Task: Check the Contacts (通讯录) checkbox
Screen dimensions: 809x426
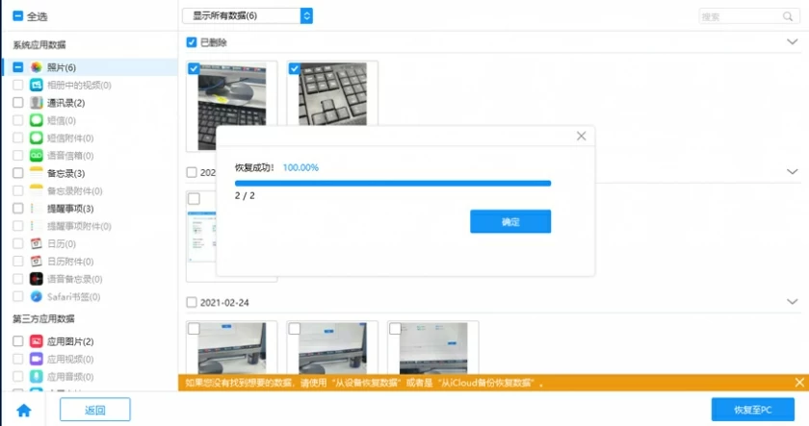Action: tap(18, 103)
